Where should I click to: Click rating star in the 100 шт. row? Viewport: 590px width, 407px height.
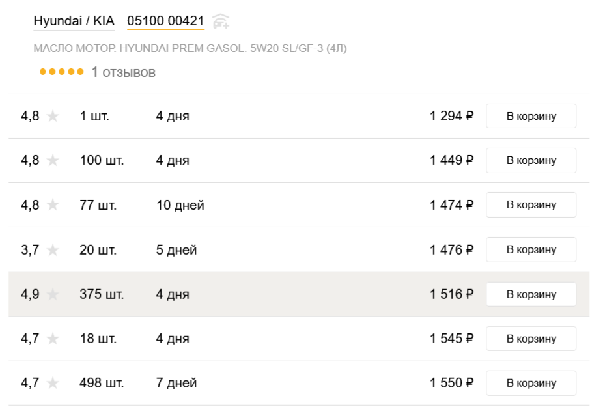[53, 160]
